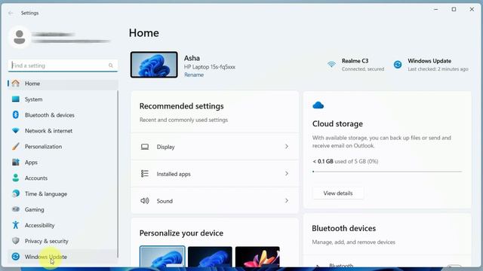Open the Home menu item
Image resolution: width=483 pixels, height=271 pixels.
click(63, 84)
